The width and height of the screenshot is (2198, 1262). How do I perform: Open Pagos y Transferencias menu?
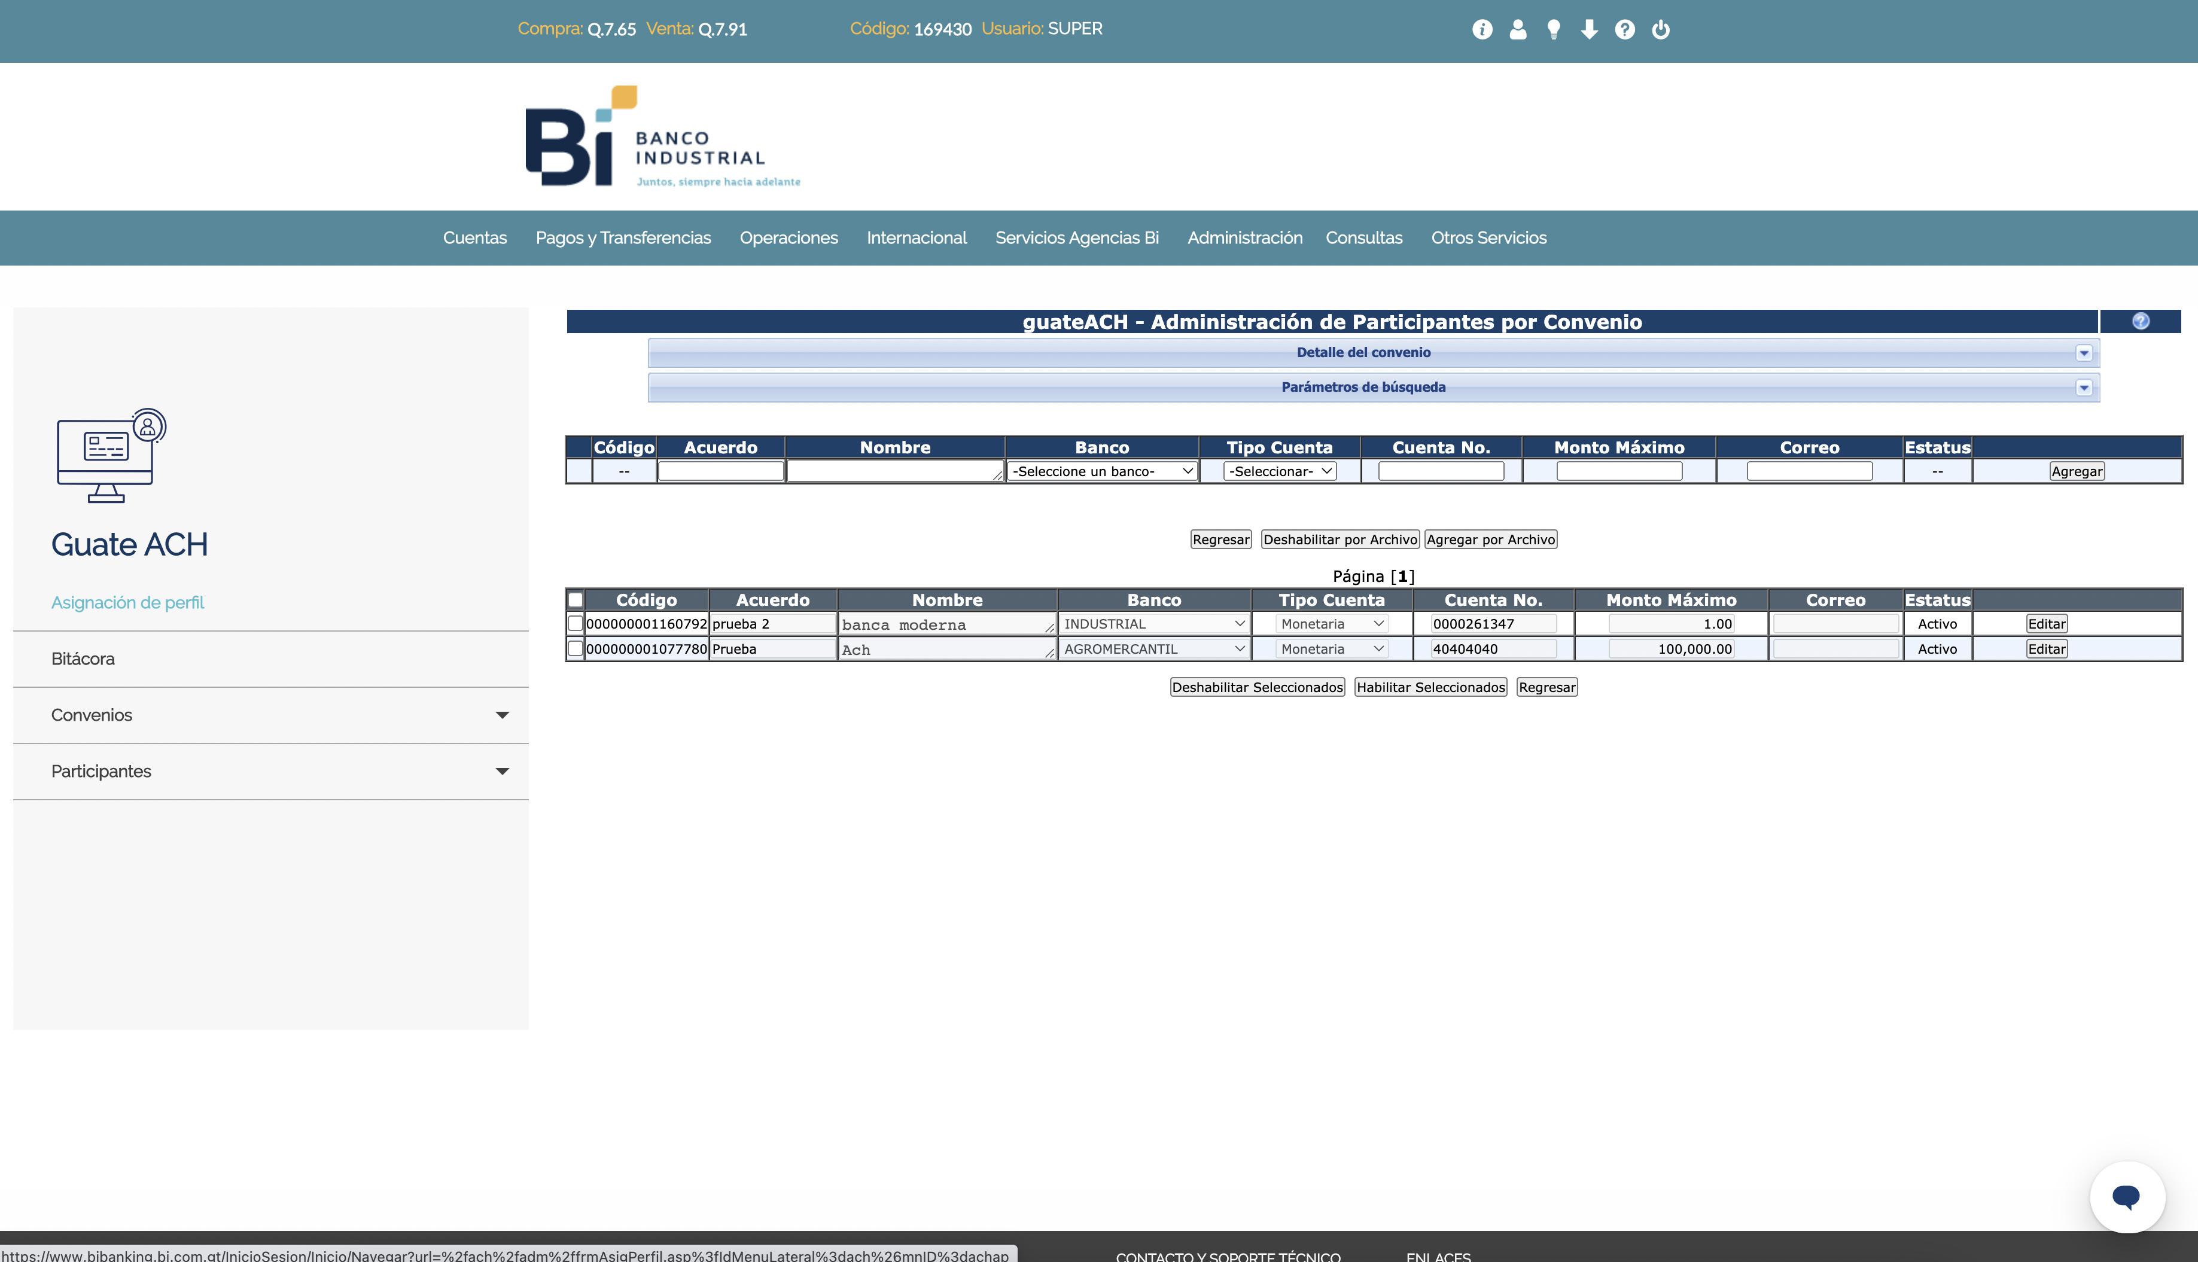pos(623,237)
